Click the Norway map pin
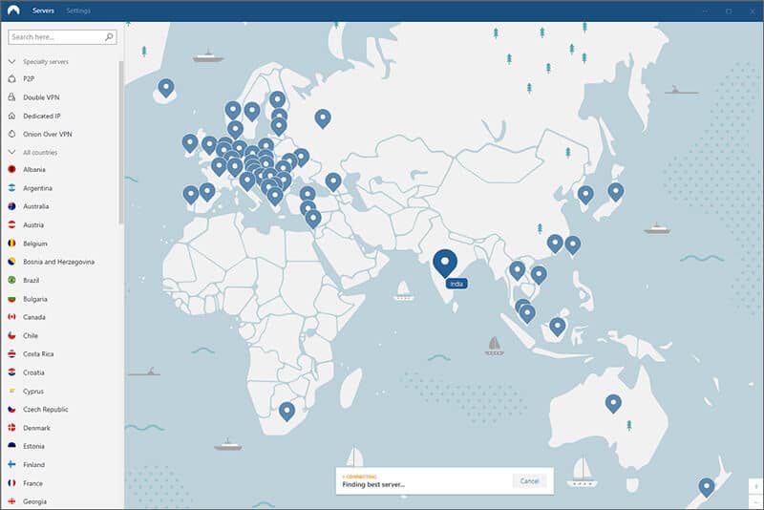The width and height of the screenshot is (764, 510). pyautogui.click(x=233, y=110)
